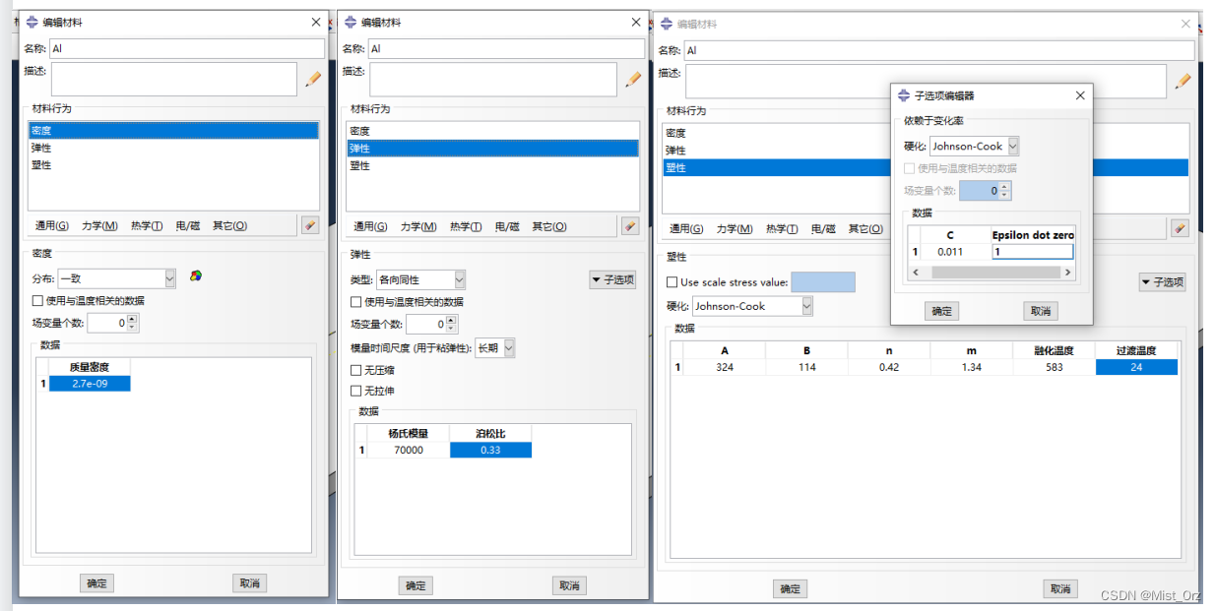This screenshot has height=611, width=1216.
Task: Click pencil icon in left density dialog
Action: pyautogui.click(x=313, y=79)
